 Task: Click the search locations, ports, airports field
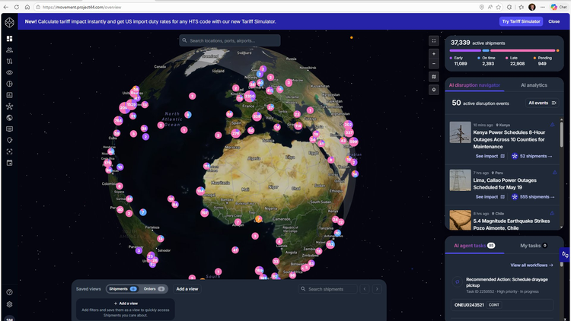pyautogui.click(x=230, y=40)
